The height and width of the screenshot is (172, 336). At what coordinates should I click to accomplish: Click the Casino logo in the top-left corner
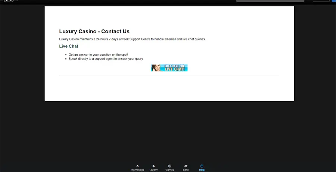click(9, 1)
